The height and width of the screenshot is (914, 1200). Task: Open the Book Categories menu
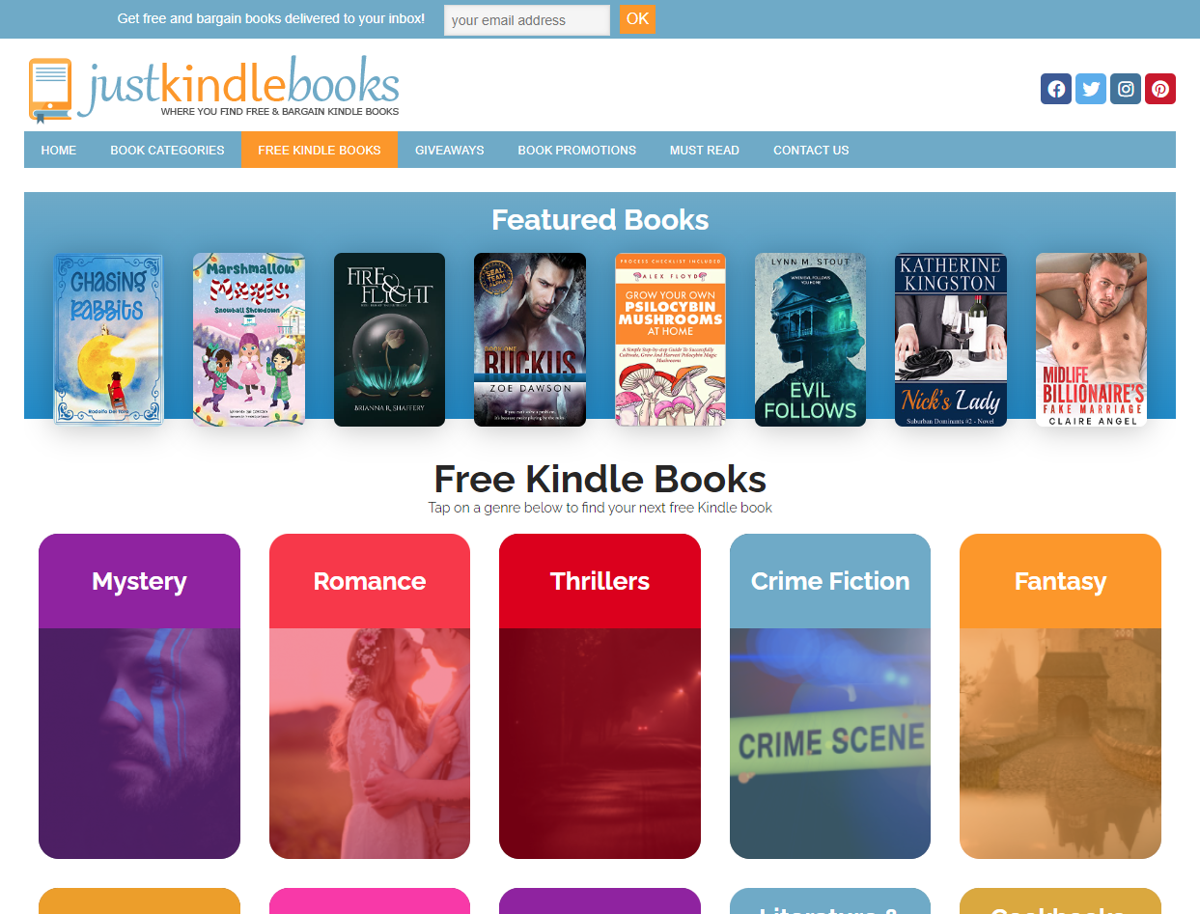[x=167, y=150]
